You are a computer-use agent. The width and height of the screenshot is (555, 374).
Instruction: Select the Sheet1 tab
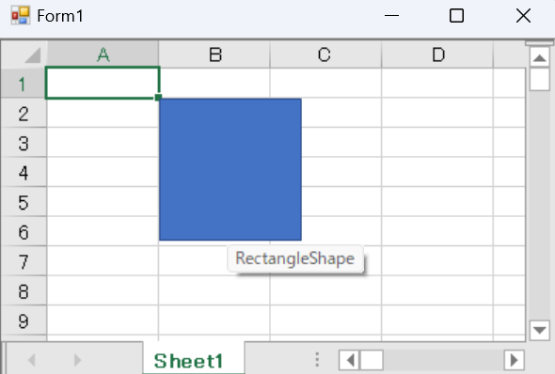pyautogui.click(x=188, y=361)
